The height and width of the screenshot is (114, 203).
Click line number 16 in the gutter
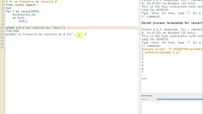click(x=2, y=47)
